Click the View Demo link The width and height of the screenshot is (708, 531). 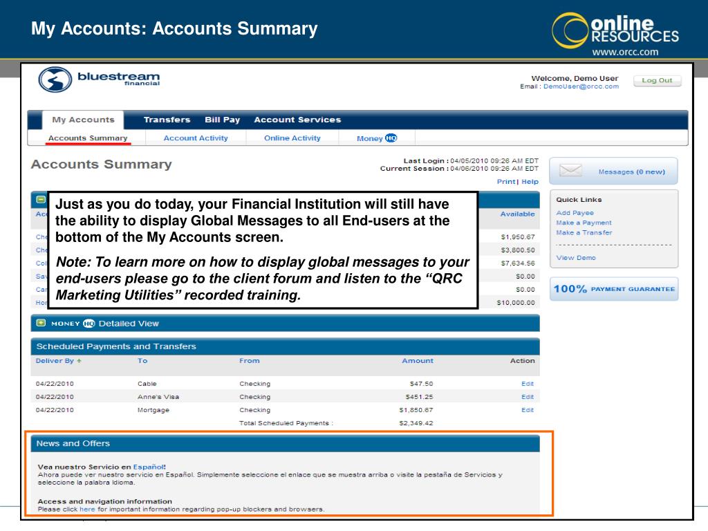[576, 257]
